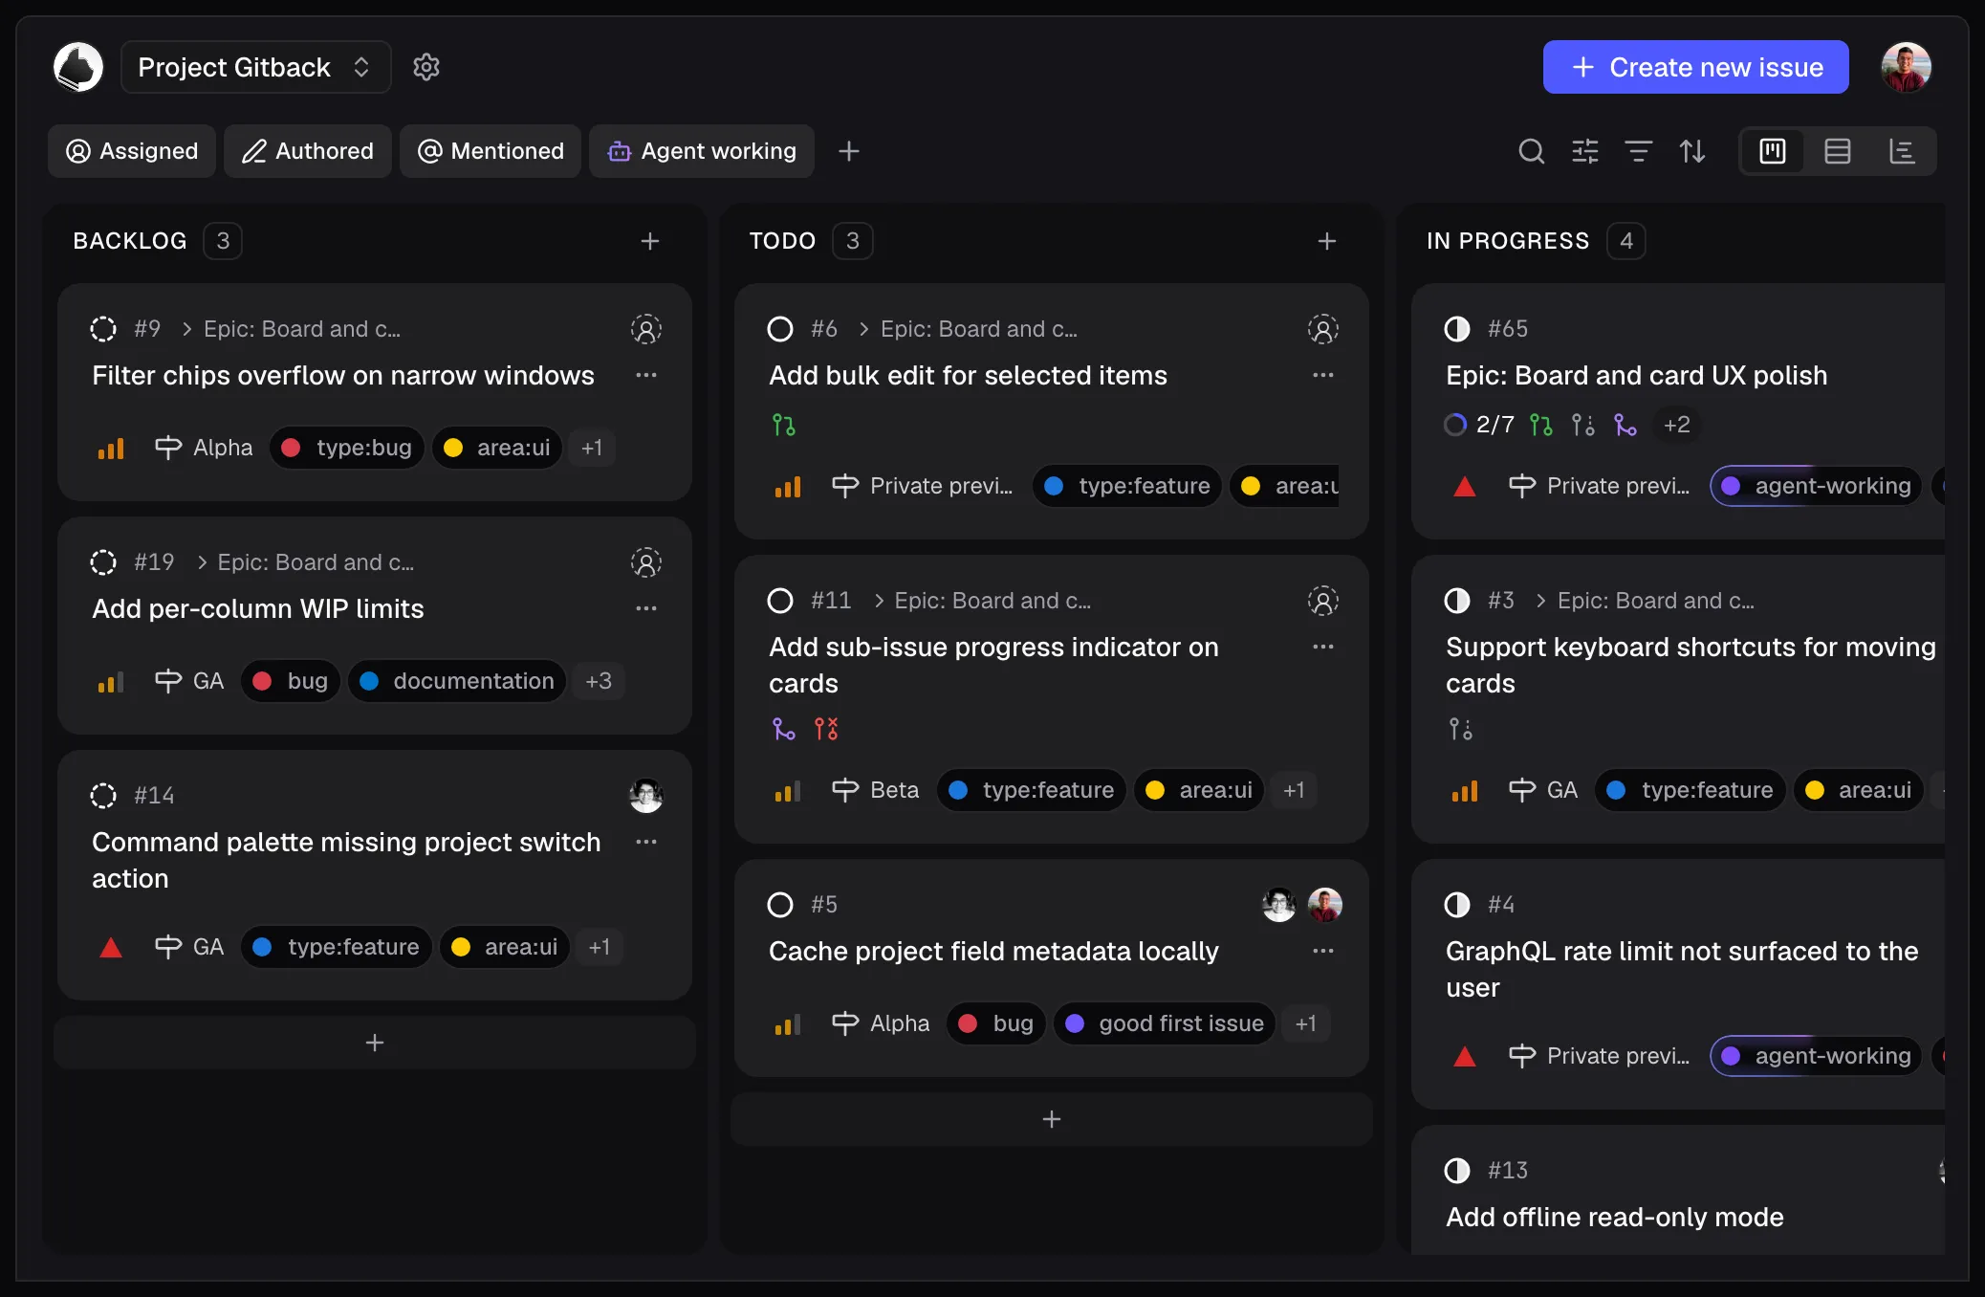Image resolution: width=1985 pixels, height=1297 pixels.
Task: Open the user profile avatar
Action: tap(1906, 67)
